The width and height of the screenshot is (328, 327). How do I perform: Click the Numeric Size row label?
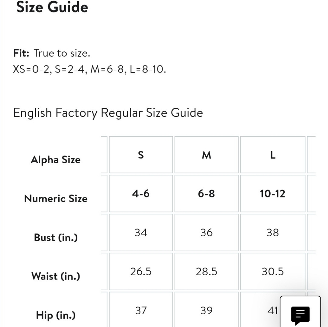click(x=56, y=199)
